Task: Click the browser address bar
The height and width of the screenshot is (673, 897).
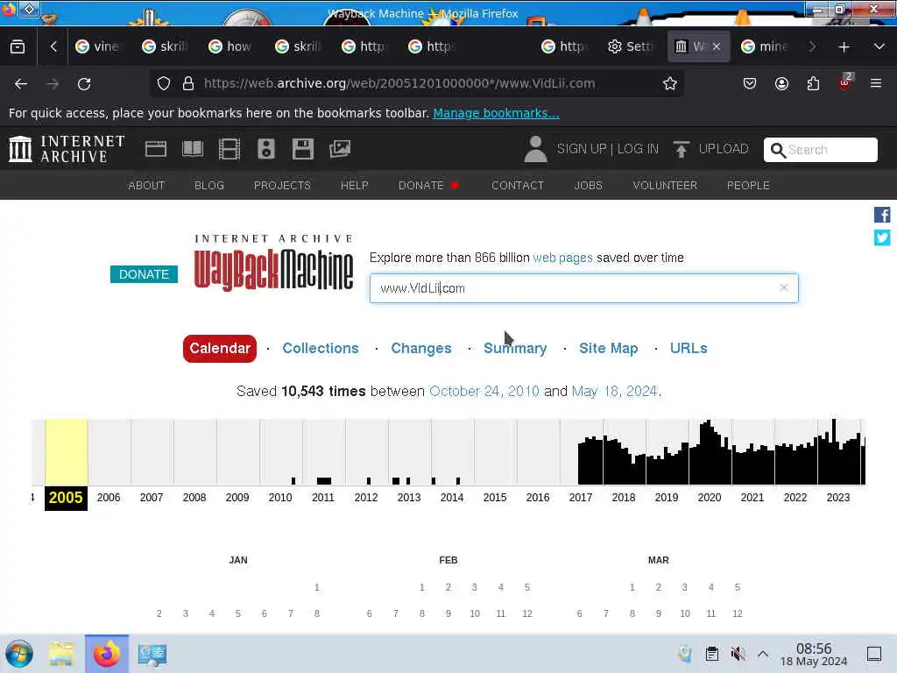Action: point(418,83)
